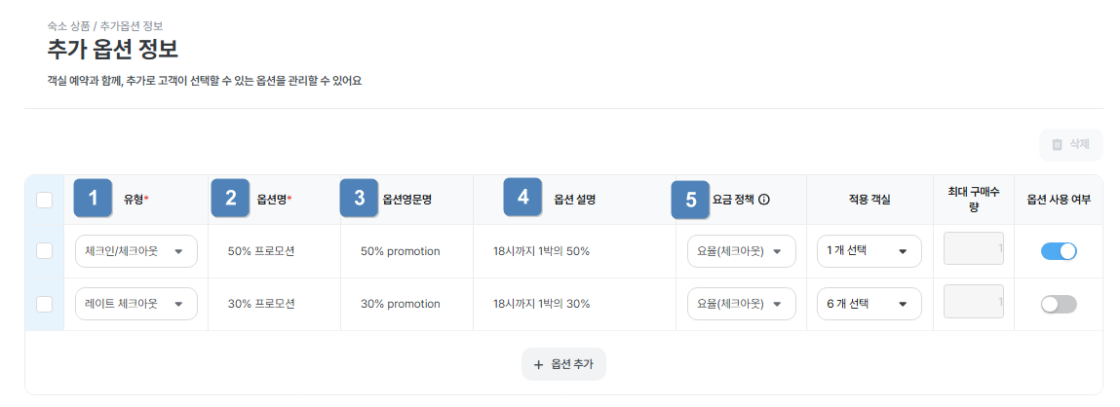This screenshot has width=1120, height=407.
Task: Click numbered badge 2 beside 옵션명
Action: pyautogui.click(x=231, y=199)
